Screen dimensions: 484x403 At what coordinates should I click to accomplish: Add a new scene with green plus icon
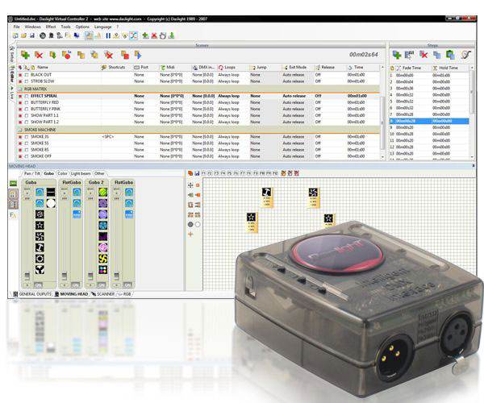25,55
